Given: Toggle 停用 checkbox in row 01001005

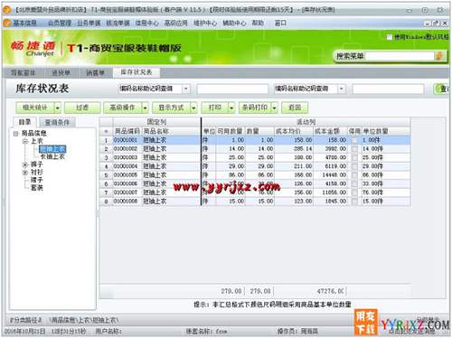Looking at the screenshot, I should pos(355,175).
